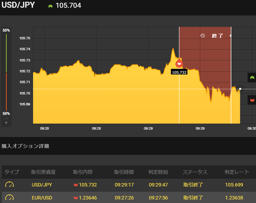Image resolution: width=256 pixels, height=203 pixels.
Task: Click the 購入オプション詳細 section heading
Action: pos(25,146)
